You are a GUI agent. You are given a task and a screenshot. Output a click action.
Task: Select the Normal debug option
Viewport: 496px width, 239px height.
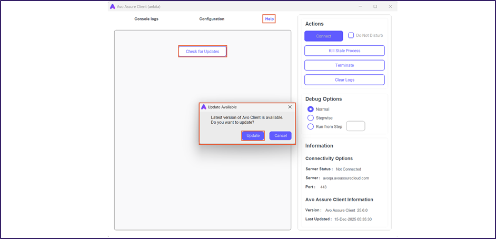click(x=311, y=109)
